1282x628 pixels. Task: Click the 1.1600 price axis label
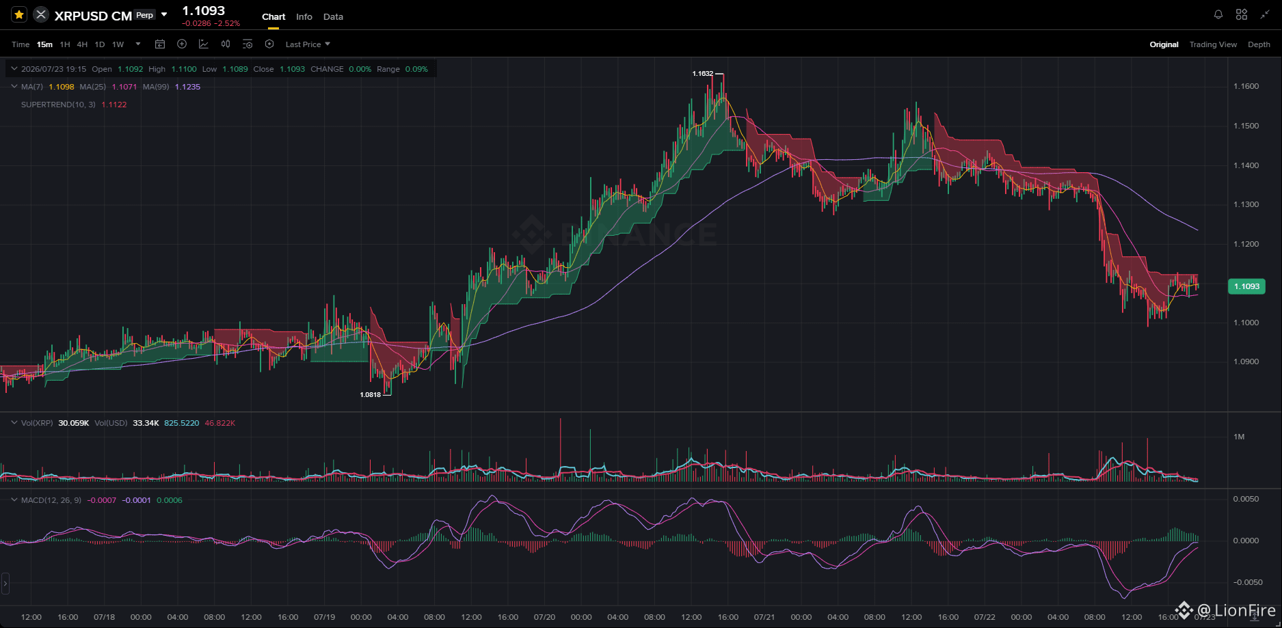(x=1246, y=86)
